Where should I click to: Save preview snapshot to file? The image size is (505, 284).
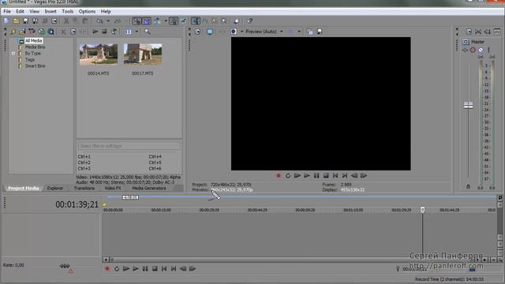(320, 32)
